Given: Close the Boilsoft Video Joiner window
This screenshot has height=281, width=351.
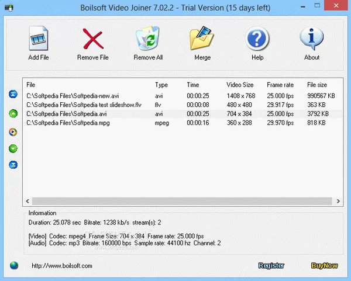Looking at the screenshot, I should pyautogui.click(x=336, y=5).
